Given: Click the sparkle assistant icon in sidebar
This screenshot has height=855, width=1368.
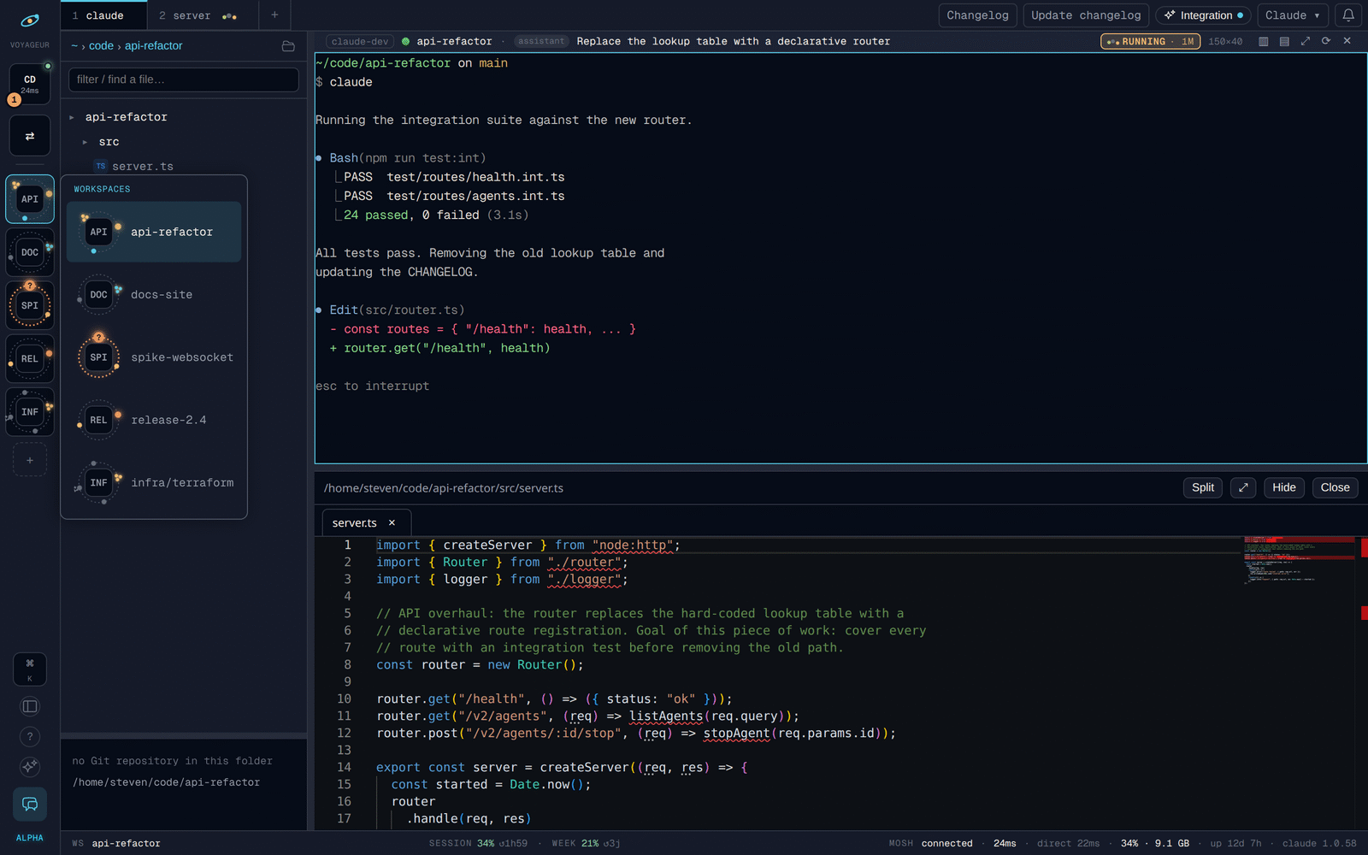Looking at the screenshot, I should [30, 766].
